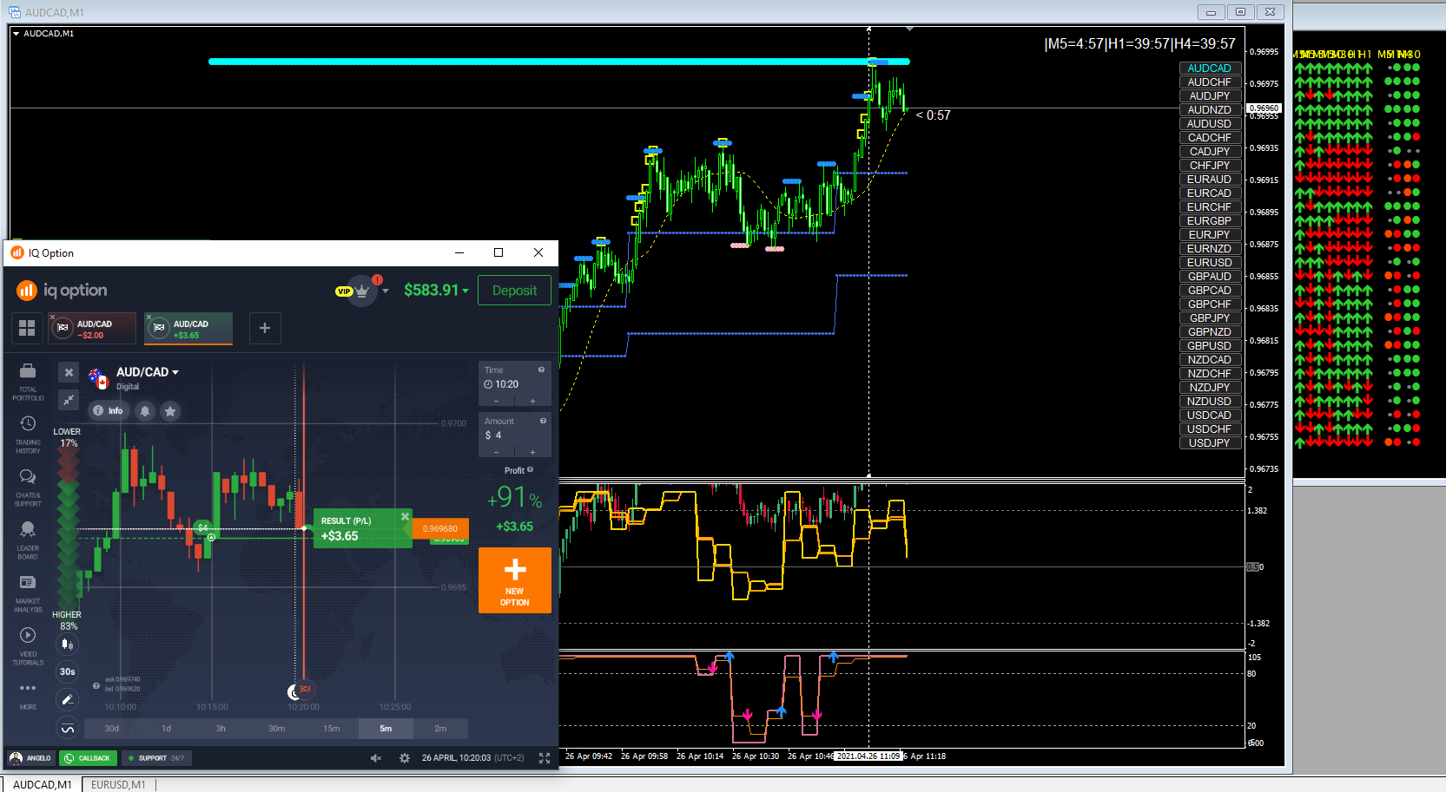The width and height of the screenshot is (1446, 792).
Task: Restore the AUDCAD,M1 chart window
Action: pos(1240,12)
